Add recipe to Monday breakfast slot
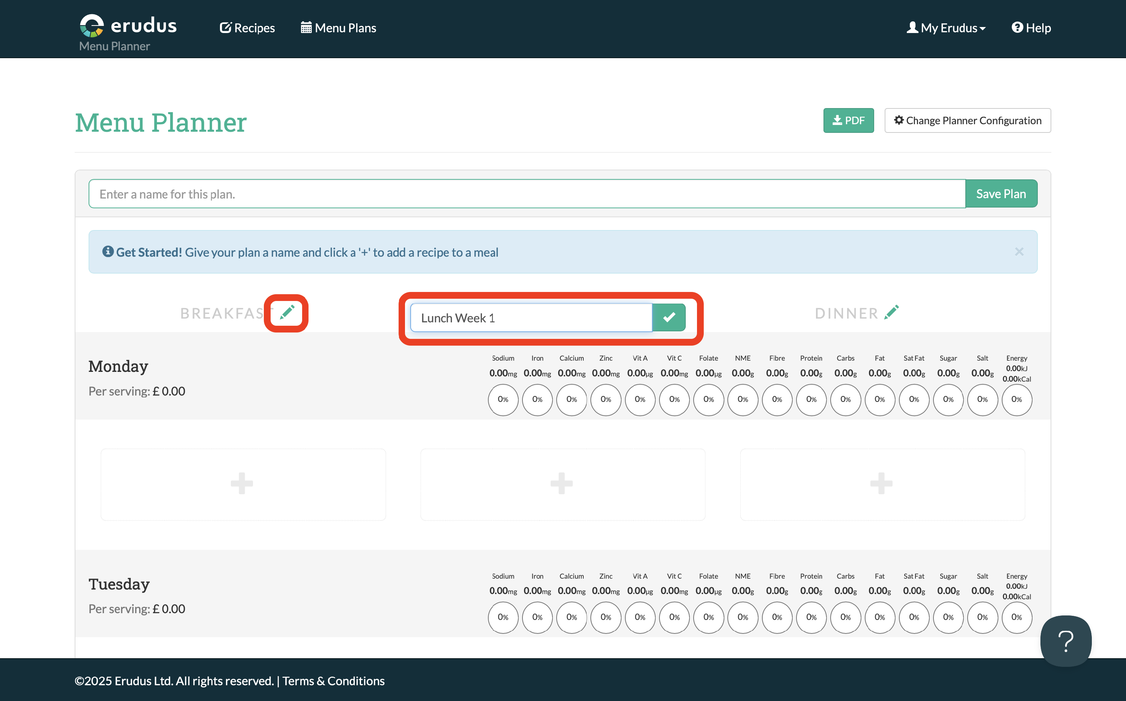This screenshot has height=701, width=1126. pos(242,484)
